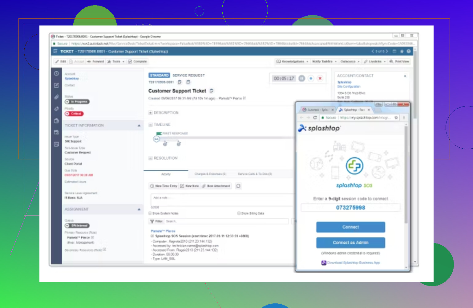Toggle the Show System Notes checkbox
The image size is (473, 308).
150,213
